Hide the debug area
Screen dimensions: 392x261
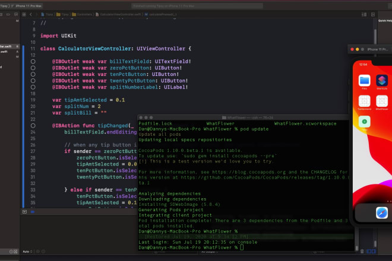tap(24, 212)
